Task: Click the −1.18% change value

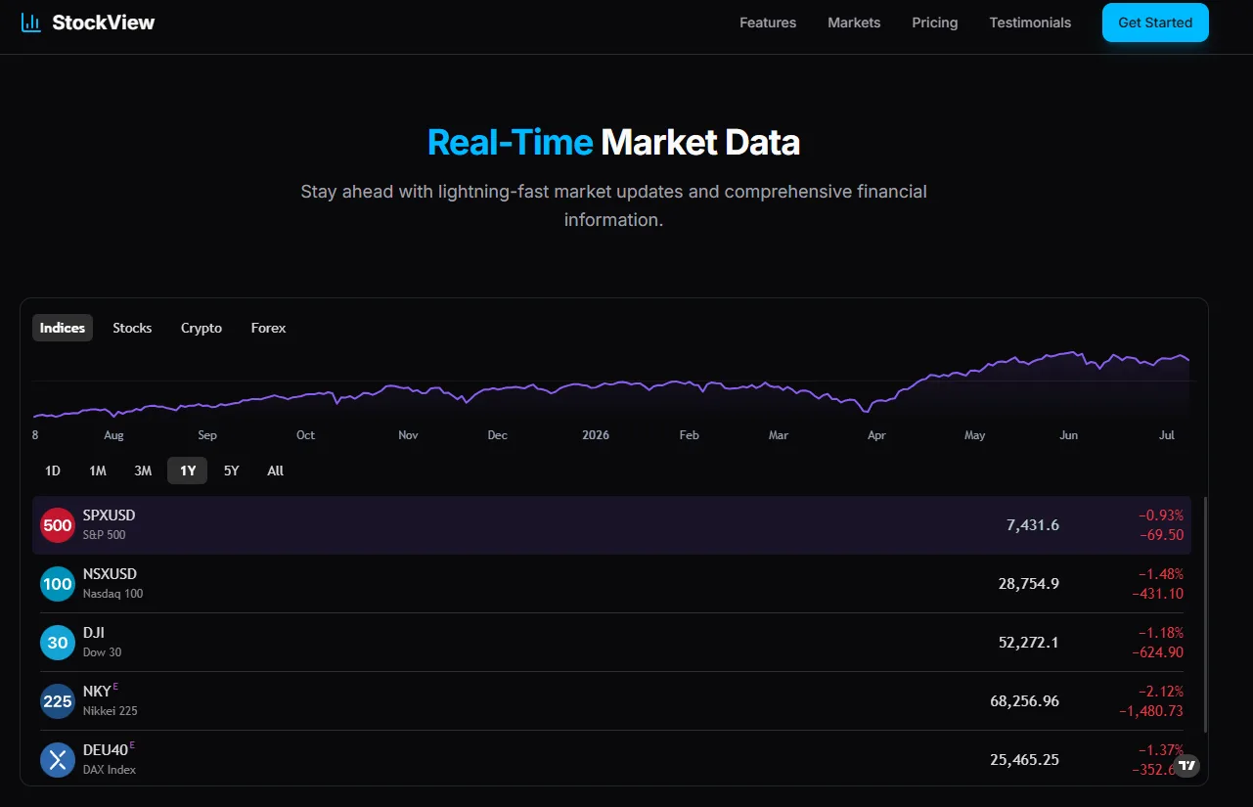Action: click(x=1161, y=633)
